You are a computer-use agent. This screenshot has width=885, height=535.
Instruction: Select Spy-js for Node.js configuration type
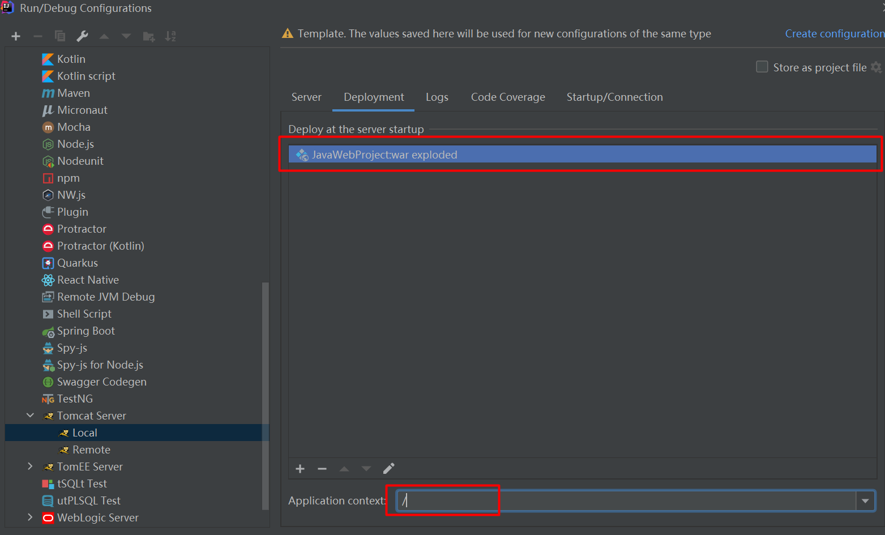pyautogui.click(x=100, y=365)
